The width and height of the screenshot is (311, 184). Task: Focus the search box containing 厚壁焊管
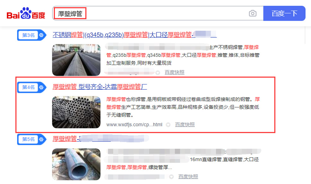158,13
